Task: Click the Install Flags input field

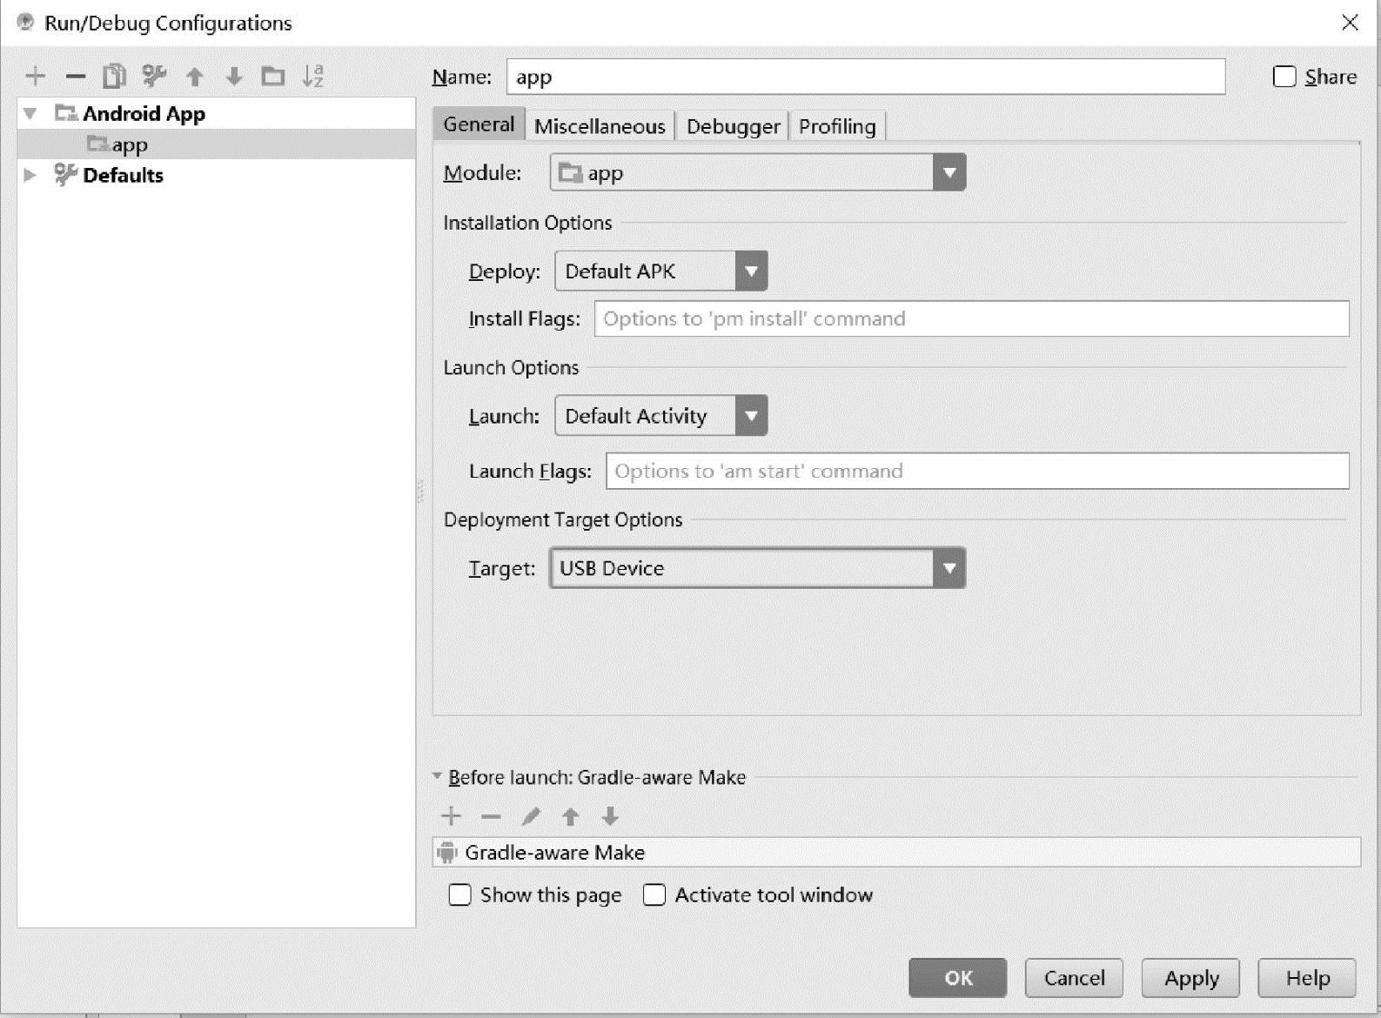Action: 972,318
